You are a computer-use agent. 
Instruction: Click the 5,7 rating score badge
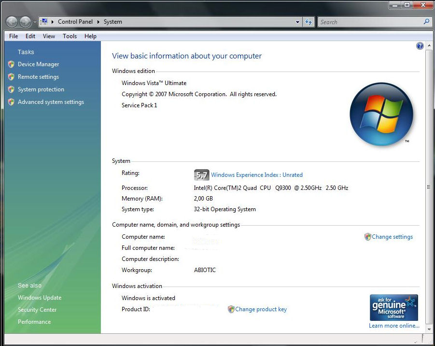(x=201, y=175)
